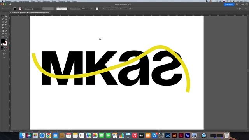Click the stroke weight stepper arrows
Viewport: 249px width, 140px height.
tap(32, 9)
